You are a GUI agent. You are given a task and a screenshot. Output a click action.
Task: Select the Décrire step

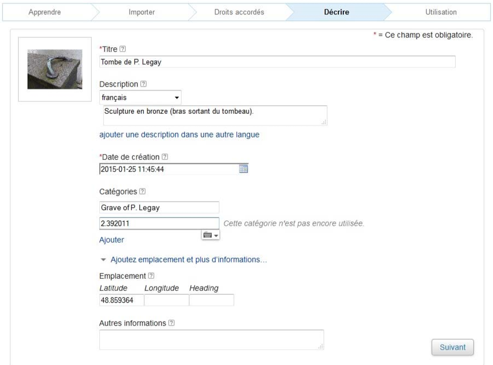tap(337, 12)
